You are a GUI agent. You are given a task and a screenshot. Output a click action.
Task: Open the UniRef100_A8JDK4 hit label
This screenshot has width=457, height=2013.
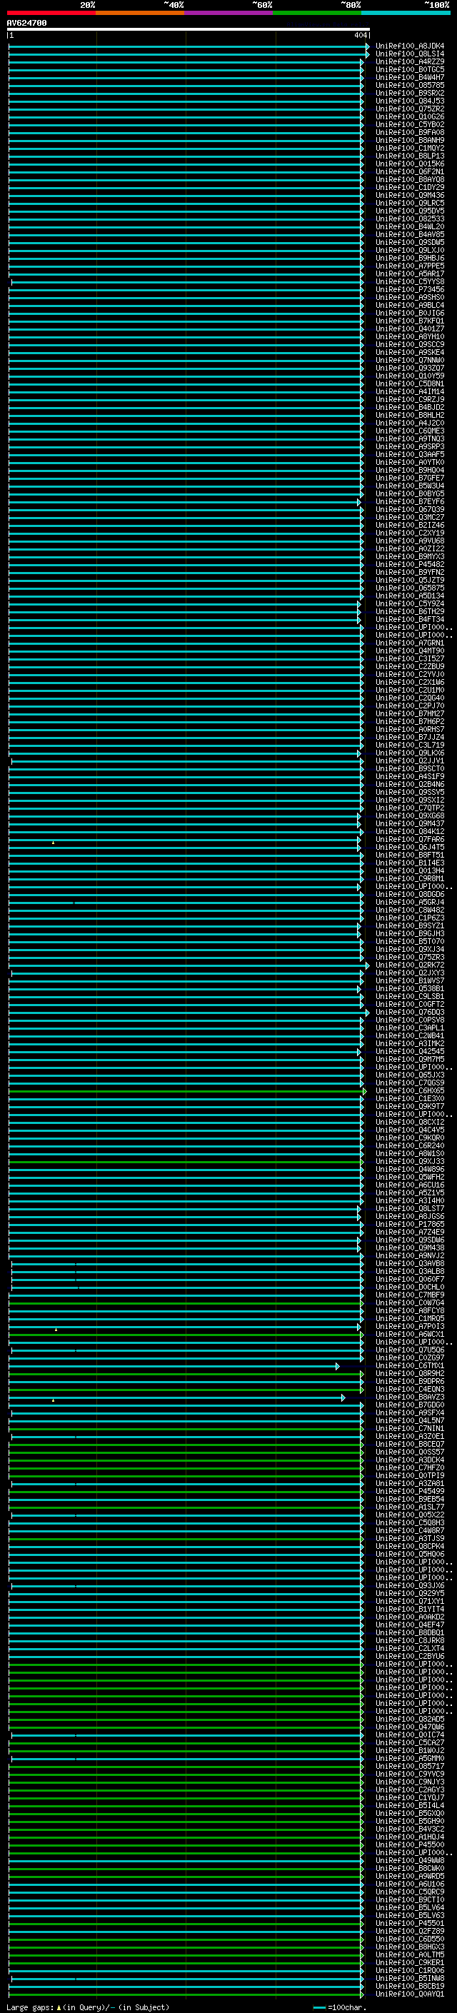coord(410,46)
